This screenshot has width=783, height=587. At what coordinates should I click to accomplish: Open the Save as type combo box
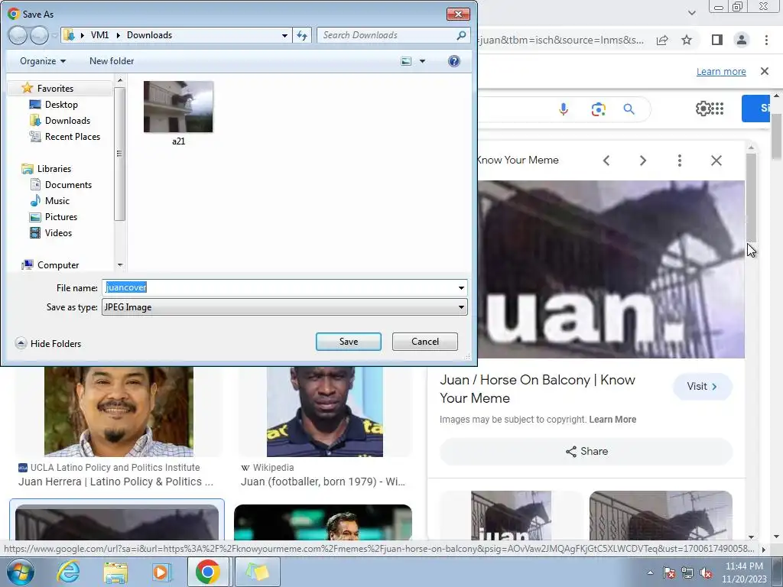[284, 307]
